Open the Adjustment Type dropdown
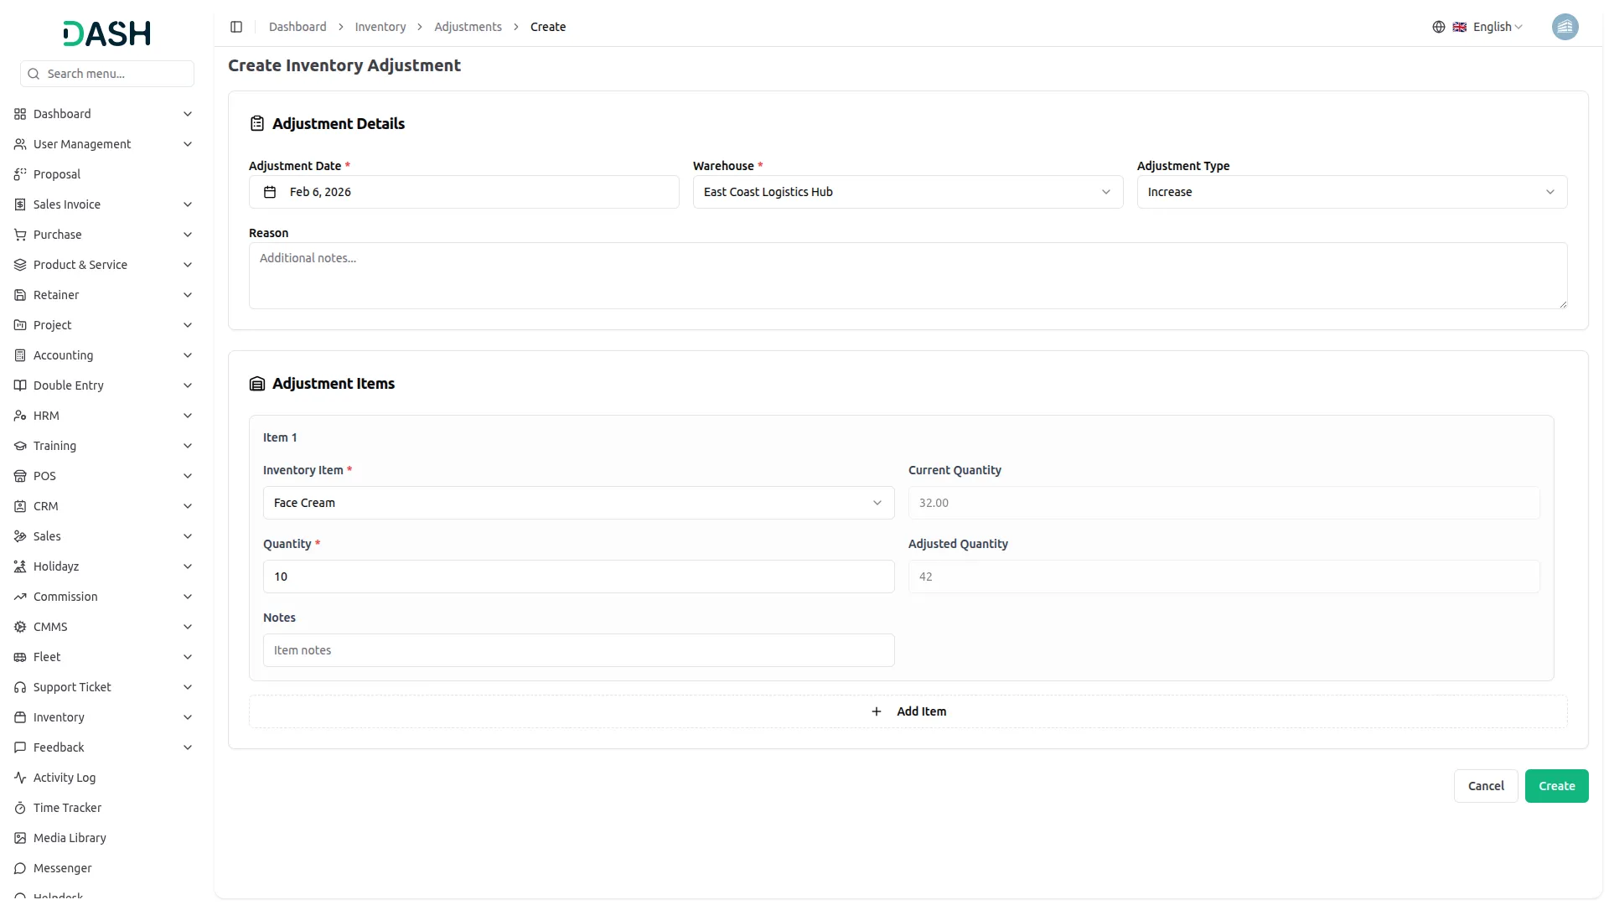1609x905 pixels. click(1351, 192)
